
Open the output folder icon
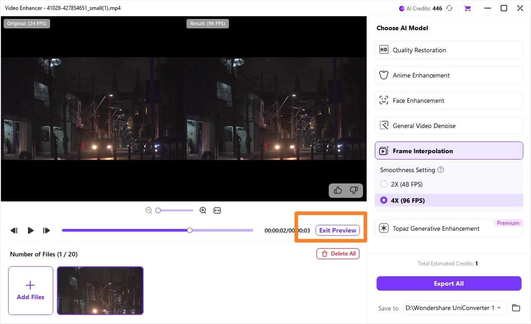coord(516,308)
